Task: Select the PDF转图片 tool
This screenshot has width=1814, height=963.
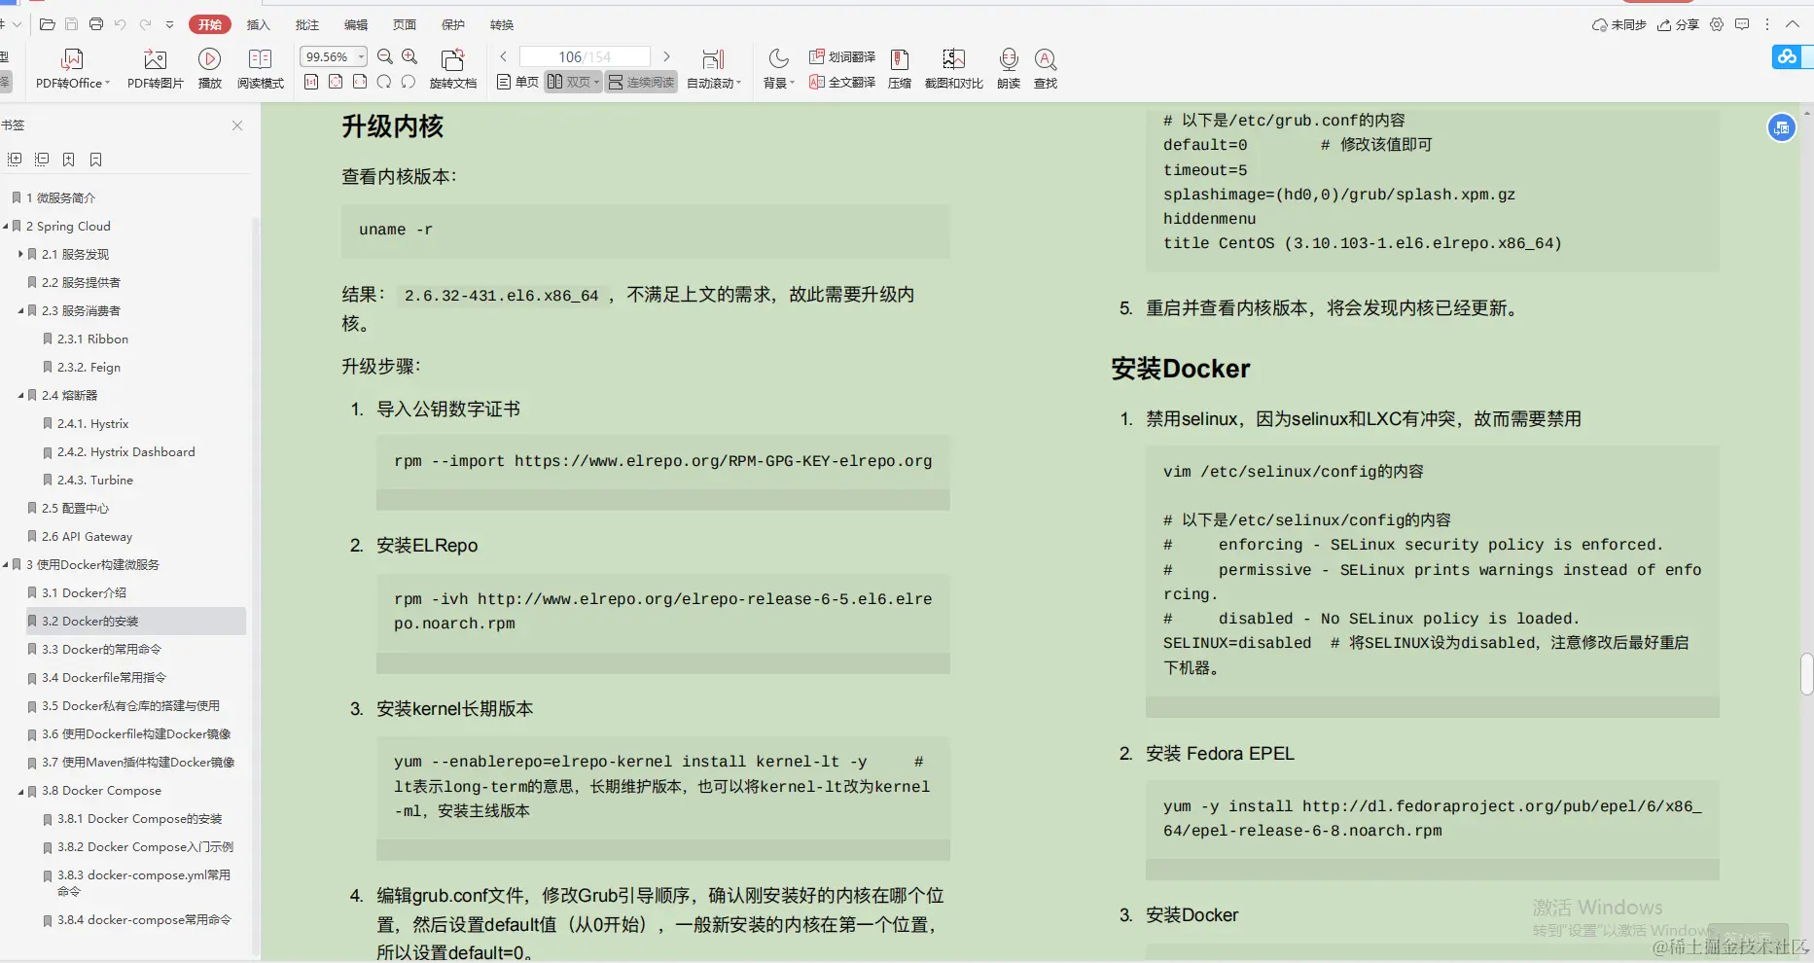Action: (x=154, y=68)
